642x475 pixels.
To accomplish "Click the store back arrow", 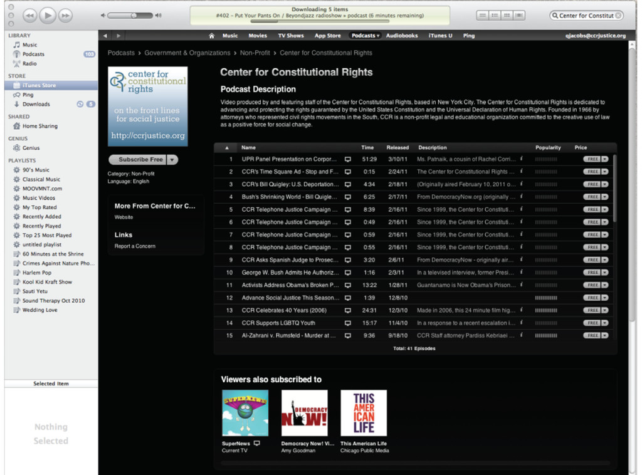I will 105,36.
